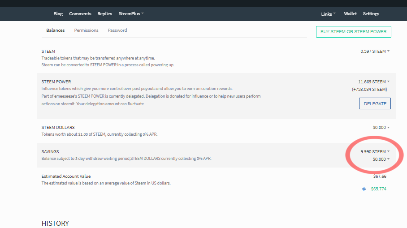Click the Estimated Account Value label
The height and width of the screenshot is (228, 407).
(x=66, y=176)
